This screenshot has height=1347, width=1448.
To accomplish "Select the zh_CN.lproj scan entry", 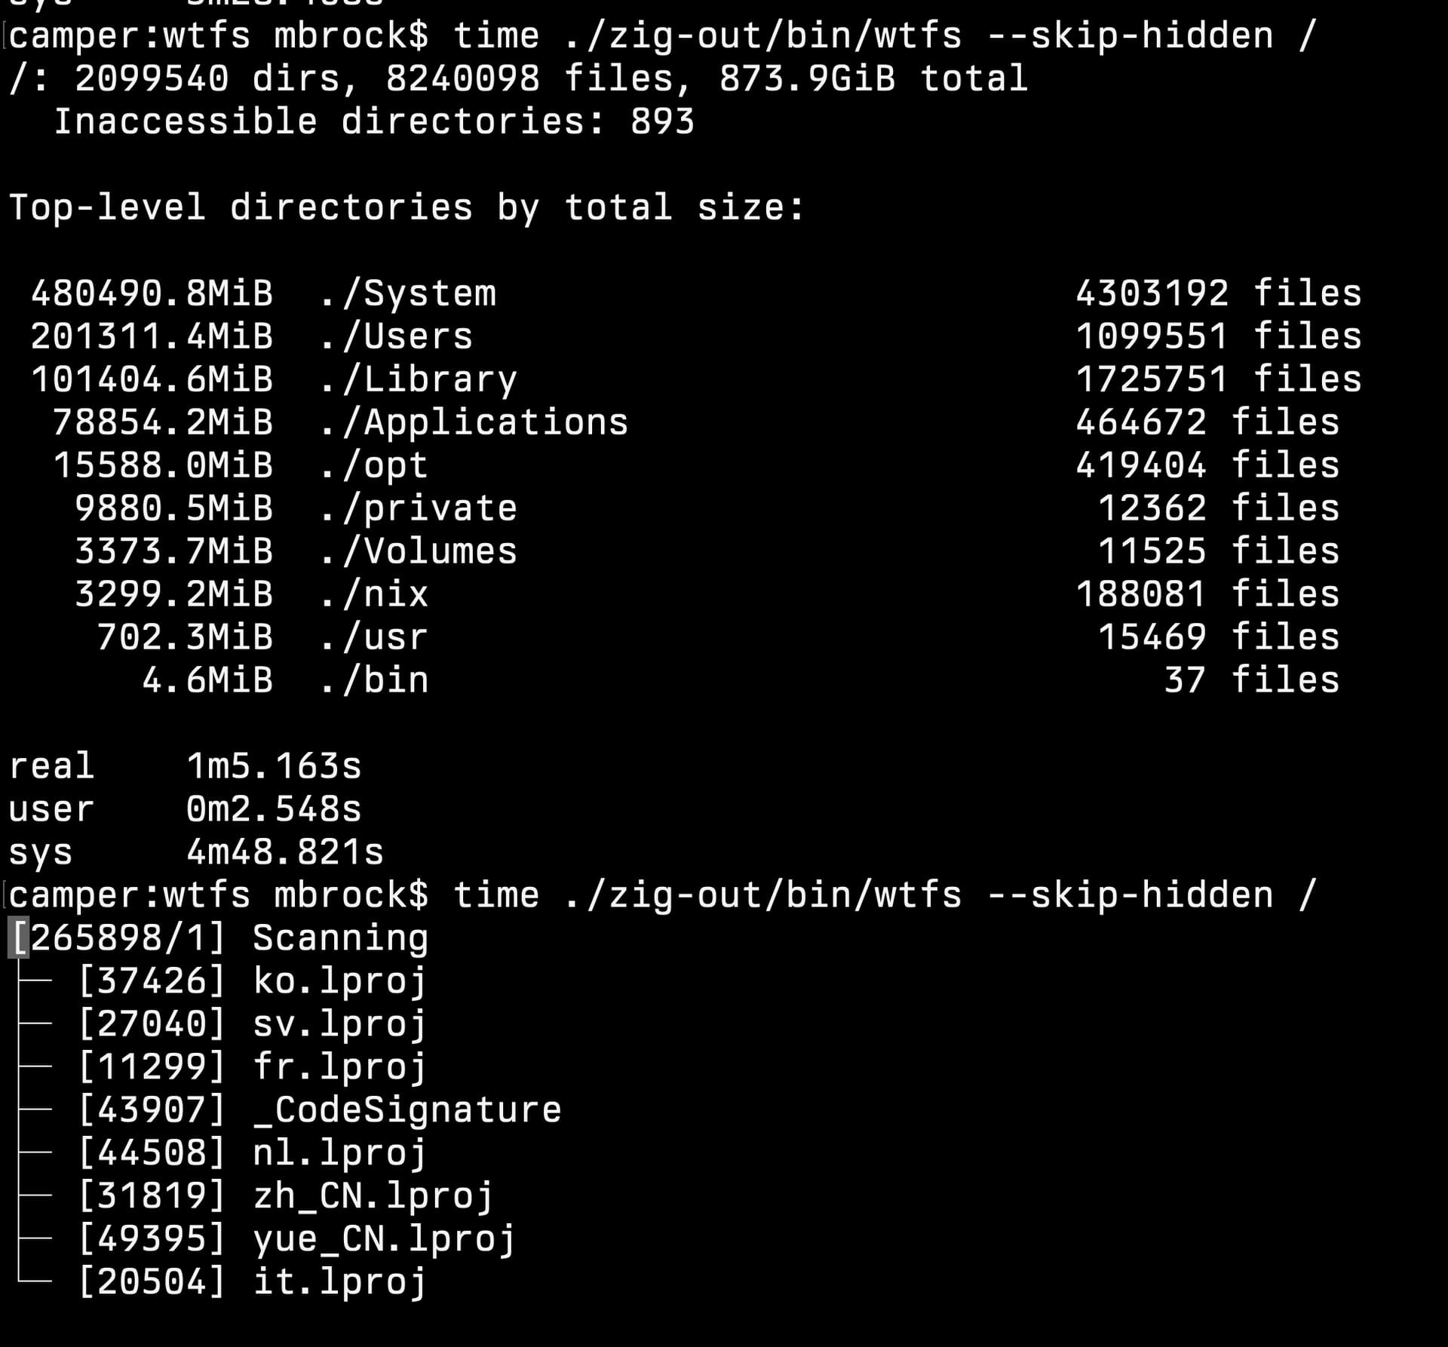I will pyautogui.click(x=373, y=1196).
